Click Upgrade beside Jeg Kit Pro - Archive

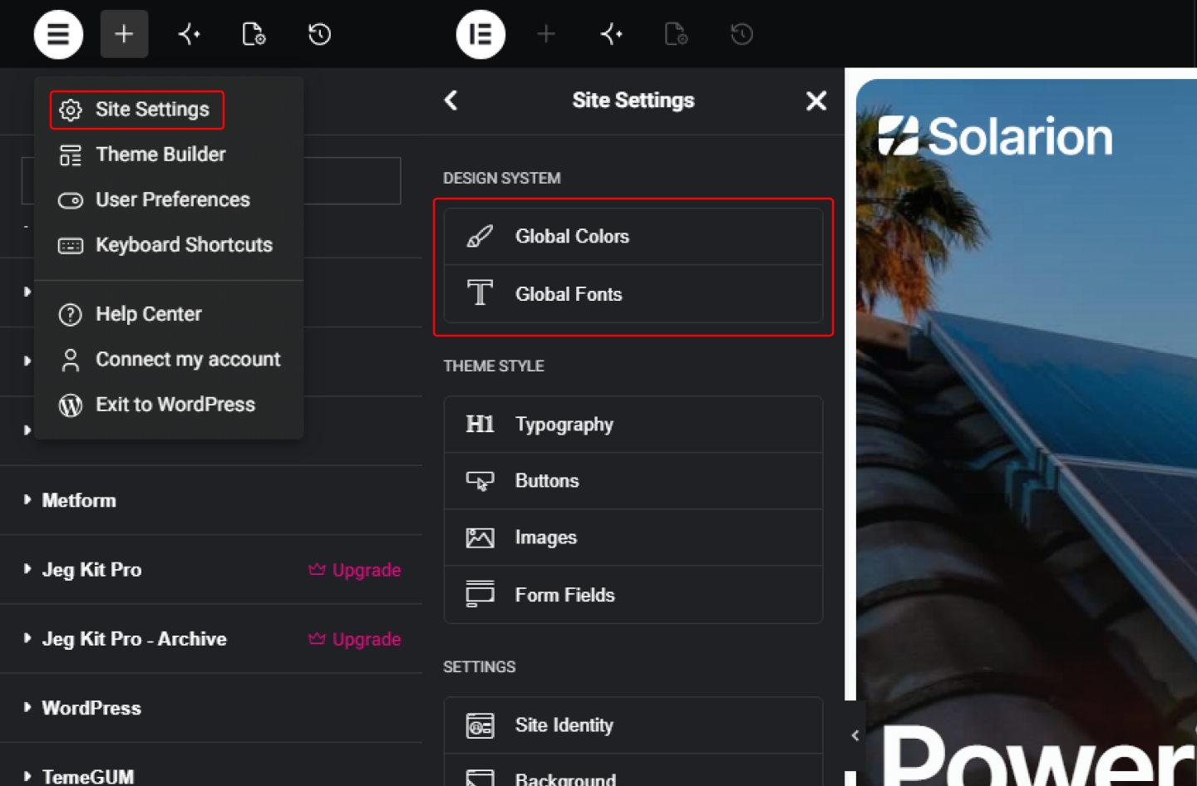355,639
